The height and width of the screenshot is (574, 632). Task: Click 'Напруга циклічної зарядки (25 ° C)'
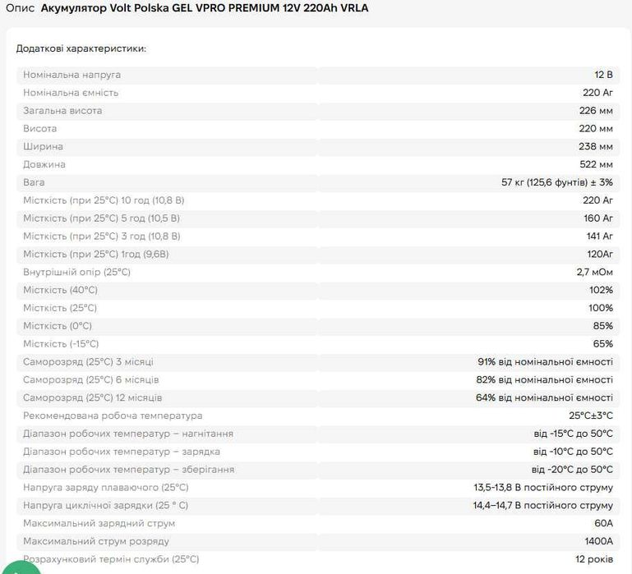[105, 506]
